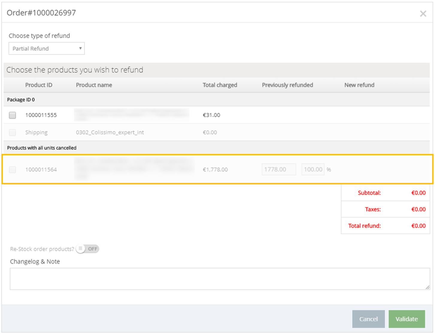Close the order refund dialog

[423, 13]
